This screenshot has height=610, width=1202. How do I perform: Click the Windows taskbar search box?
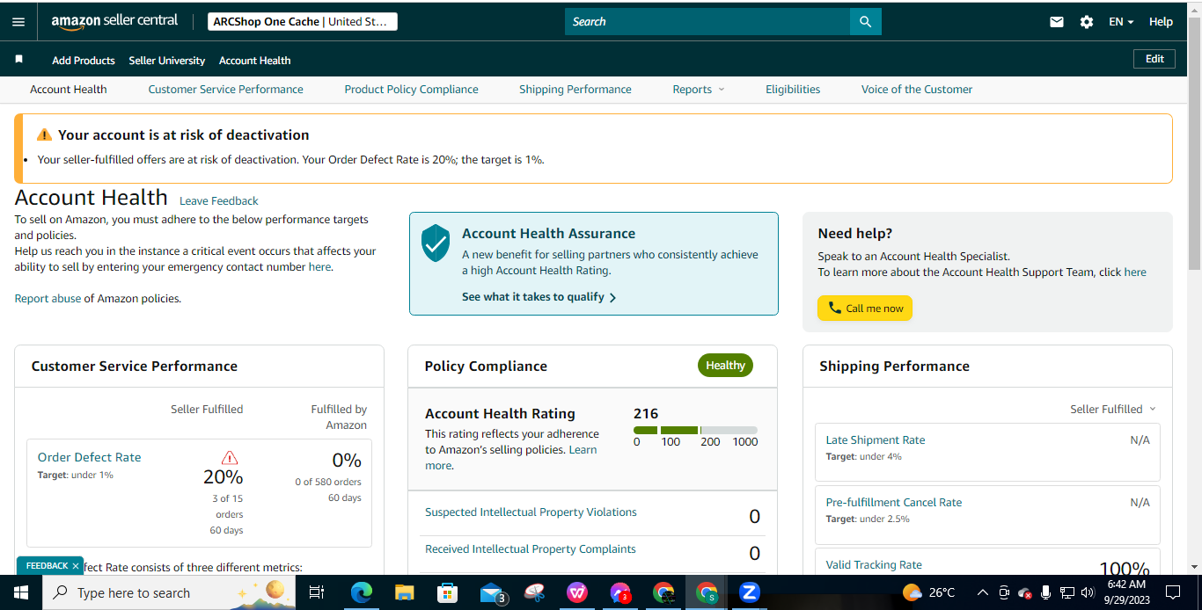click(170, 592)
